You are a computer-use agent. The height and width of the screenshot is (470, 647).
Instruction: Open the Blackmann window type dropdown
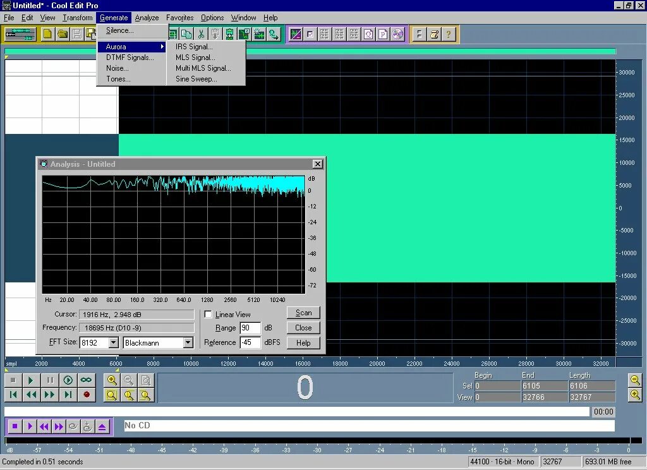(188, 342)
